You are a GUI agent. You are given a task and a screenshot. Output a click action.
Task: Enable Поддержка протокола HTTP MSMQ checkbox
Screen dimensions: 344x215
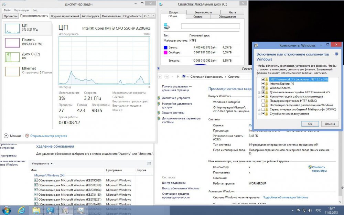click(263, 101)
